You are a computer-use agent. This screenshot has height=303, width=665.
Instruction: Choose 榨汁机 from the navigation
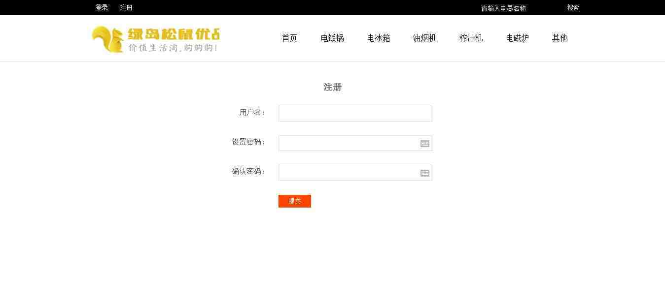pyautogui.click(x=471, y=38)
